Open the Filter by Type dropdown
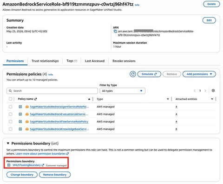Viewport: 223px width, 184px height. (x=122, y=91)
